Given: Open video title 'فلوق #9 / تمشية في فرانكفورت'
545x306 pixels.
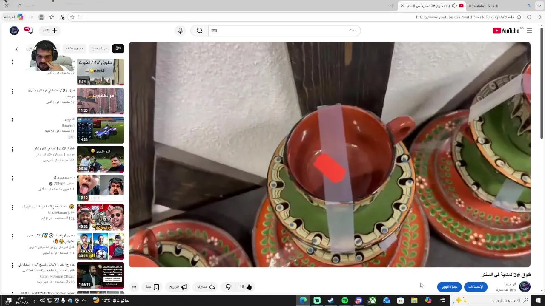Looking at the screenshot, I should (x=51, y=91).
